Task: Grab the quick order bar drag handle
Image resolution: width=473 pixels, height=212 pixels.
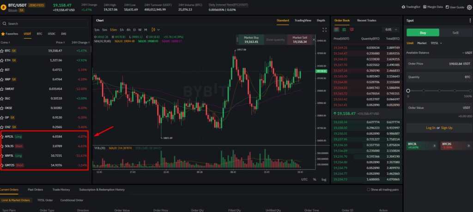Action: (238, 40)
